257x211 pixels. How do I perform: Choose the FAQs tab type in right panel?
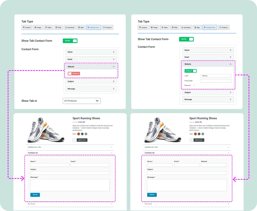[175, 28]
